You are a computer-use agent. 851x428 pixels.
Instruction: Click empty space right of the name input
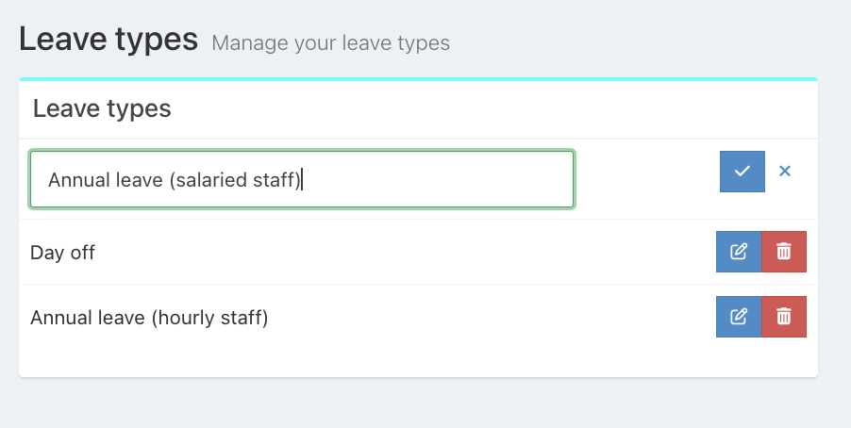coord(646,179)
